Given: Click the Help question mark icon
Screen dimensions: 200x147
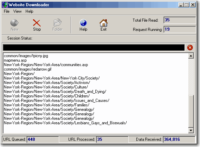Looking at the screenshot, I should point(83,23).
